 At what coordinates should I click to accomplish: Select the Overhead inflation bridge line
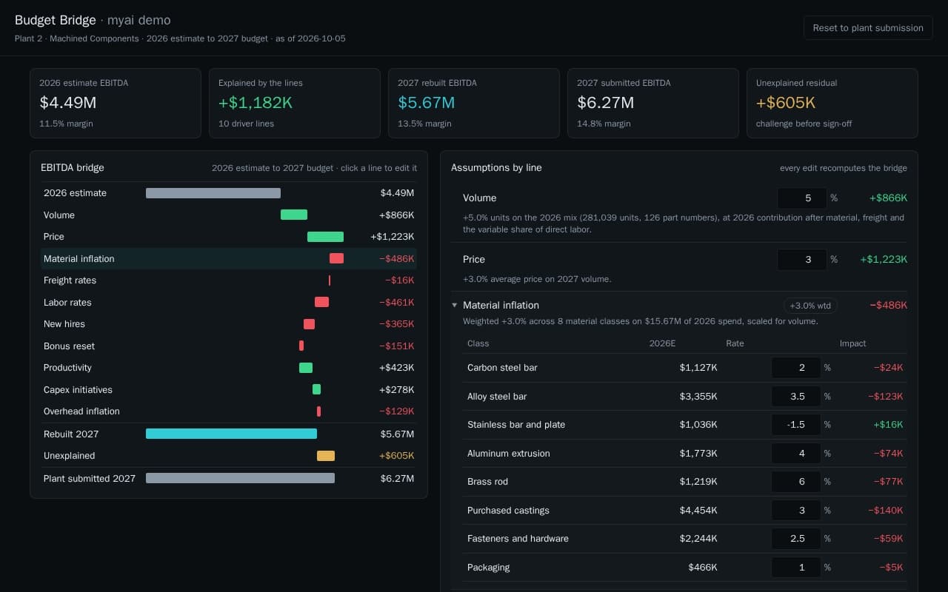click(229, 411)
